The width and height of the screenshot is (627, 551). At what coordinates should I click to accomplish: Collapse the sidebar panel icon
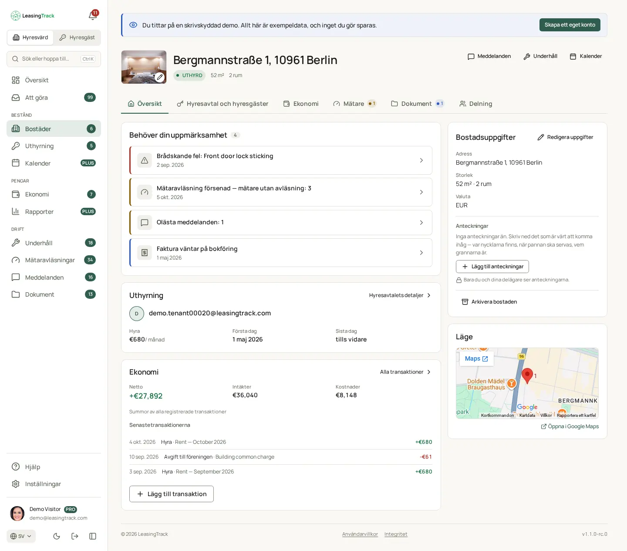(93, 536)
